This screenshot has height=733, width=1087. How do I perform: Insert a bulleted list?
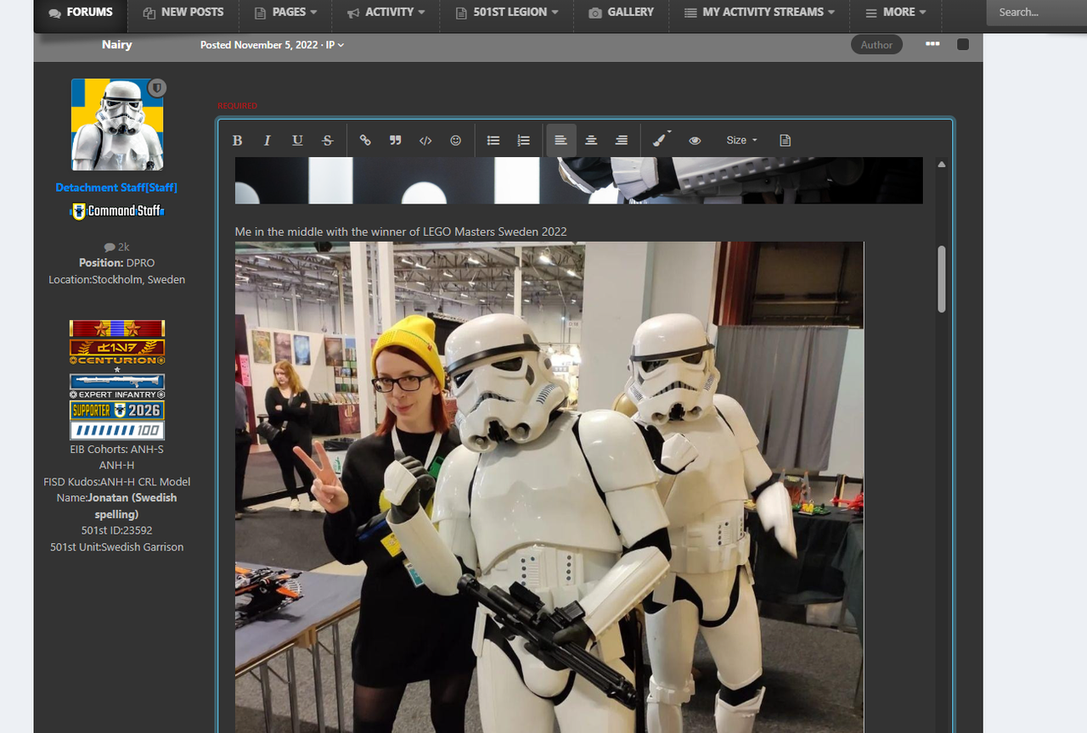pos(493,140)
